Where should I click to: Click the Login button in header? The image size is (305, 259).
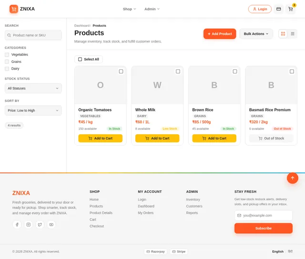(x=260, y=9)
